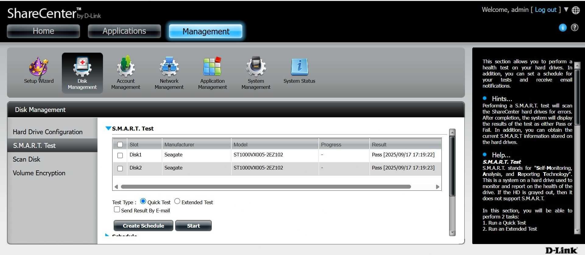Tick the select-all checkbox in table header
Image resolution: width=585 pixels, height=255 pixels.
(x=120, y=145)
